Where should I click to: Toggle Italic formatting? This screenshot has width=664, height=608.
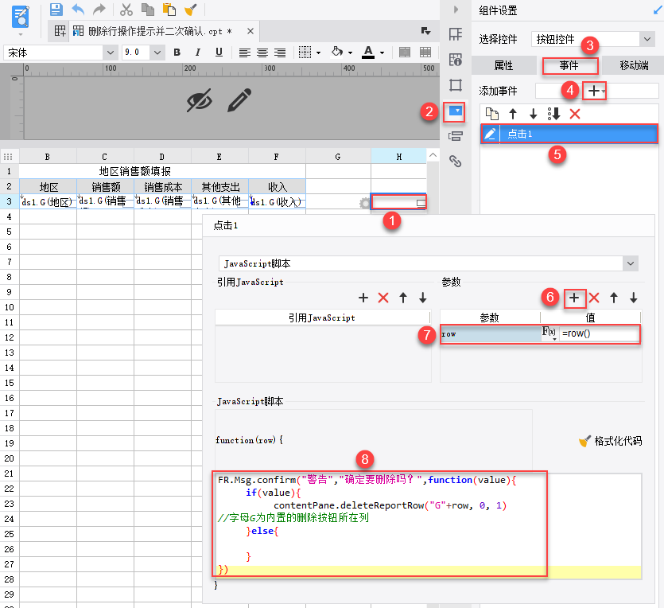pyautogui.click(x=198, y=52)
